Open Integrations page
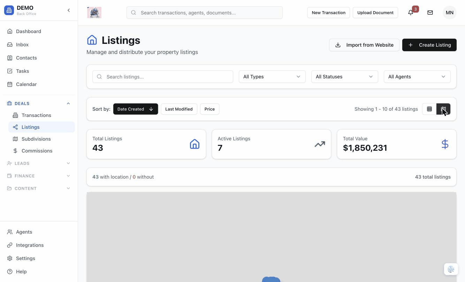465x282 pixels. tap(39, 245)
